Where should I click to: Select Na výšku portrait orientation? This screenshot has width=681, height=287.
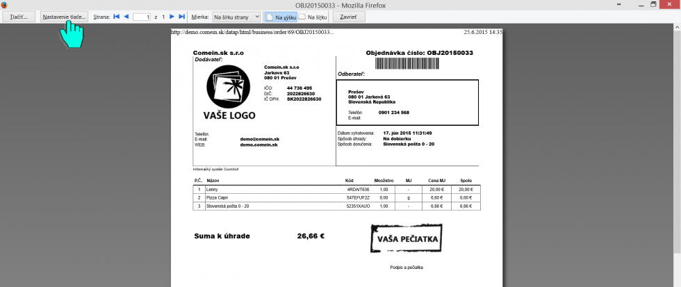coord(281,17)
